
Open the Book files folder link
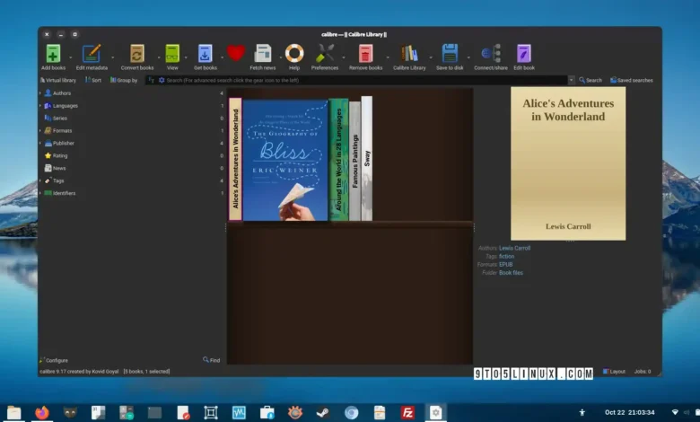click(x=511, y=273)
